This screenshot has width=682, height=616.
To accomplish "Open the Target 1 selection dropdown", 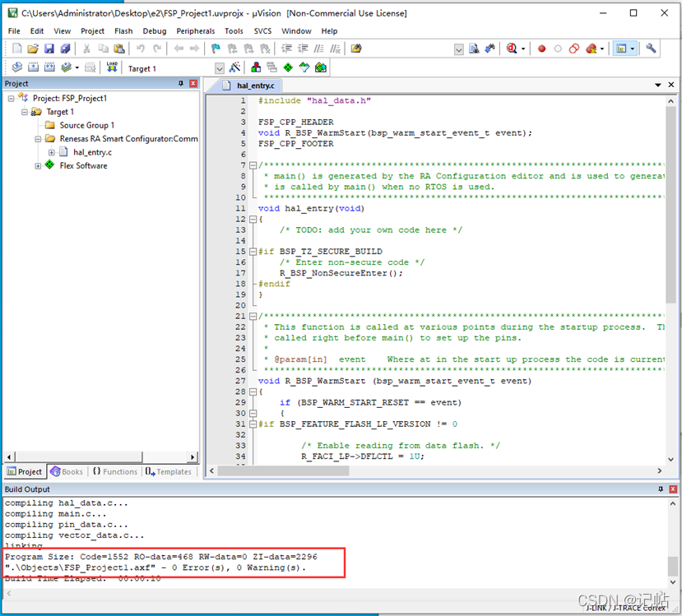I will (x=220, y=68).
